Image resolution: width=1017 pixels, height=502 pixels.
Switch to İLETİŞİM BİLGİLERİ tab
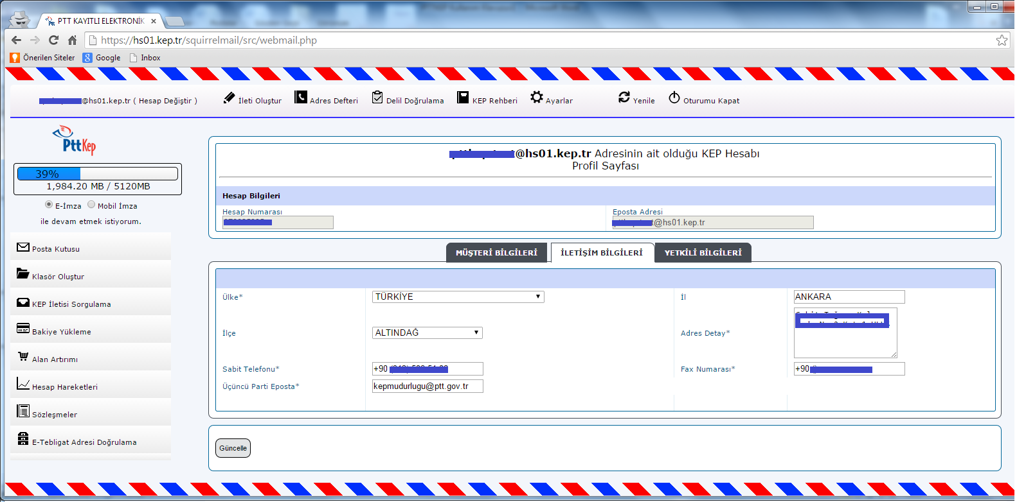click(x=602, y=253)
